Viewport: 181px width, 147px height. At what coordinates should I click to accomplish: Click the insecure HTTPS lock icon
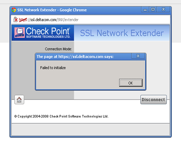pyautogui.click(x=15, y=20)
